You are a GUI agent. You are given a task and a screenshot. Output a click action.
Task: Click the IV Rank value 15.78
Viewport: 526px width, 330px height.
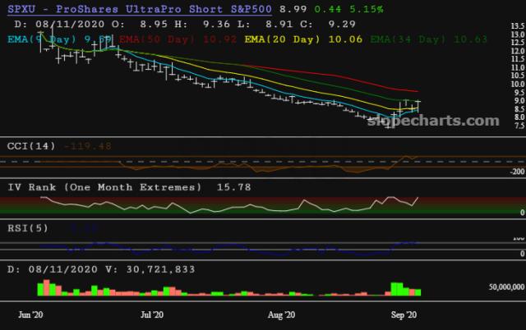(233, 187)
